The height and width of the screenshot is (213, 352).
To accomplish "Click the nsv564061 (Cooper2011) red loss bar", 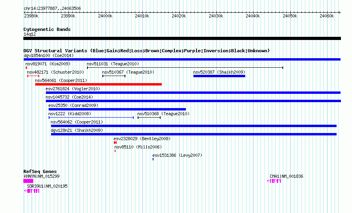I will click(x=98, y=84).
